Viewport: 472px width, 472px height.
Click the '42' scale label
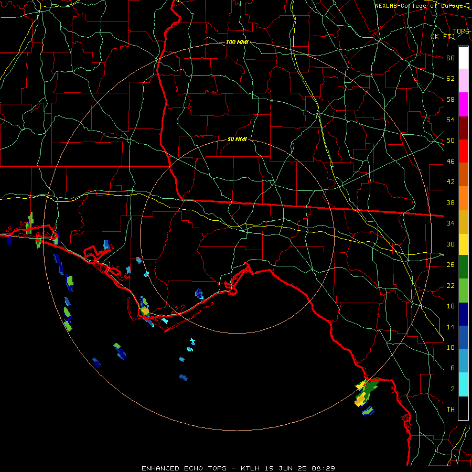[450, 182]
